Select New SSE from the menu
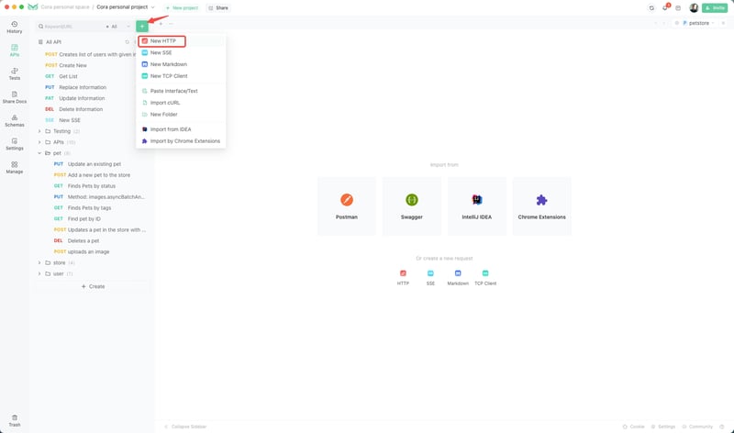 [x=181, y=53]
